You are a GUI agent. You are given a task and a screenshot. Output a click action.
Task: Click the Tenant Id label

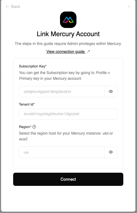point(27,104)
